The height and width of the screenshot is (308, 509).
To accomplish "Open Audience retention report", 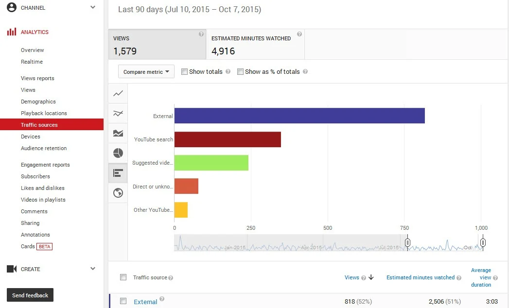I will (44, 148).
